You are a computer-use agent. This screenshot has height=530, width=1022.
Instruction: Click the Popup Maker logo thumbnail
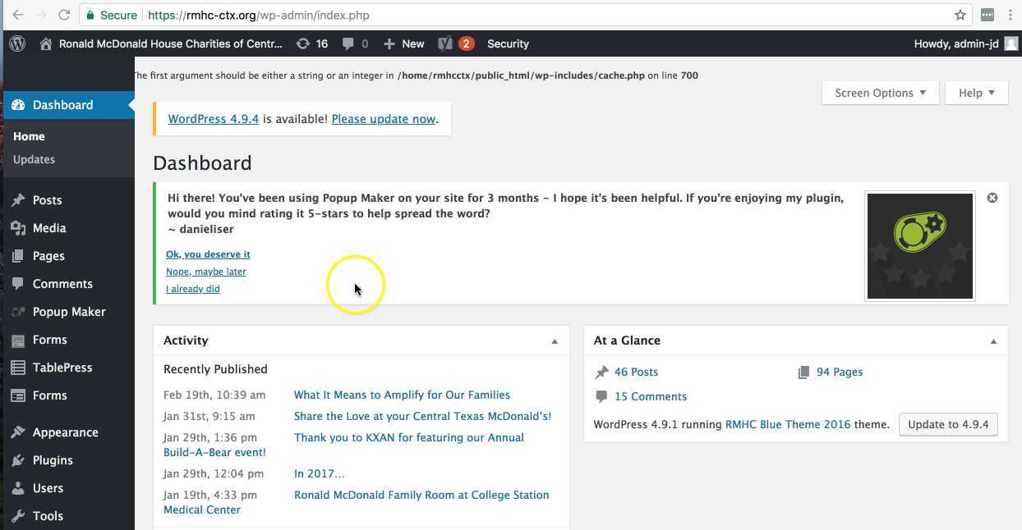(919, 246)
